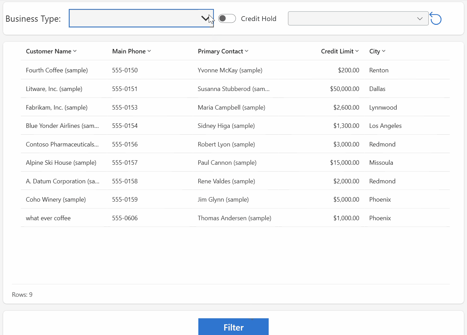Click the reset filters circular arrow icon

(436, 19)
